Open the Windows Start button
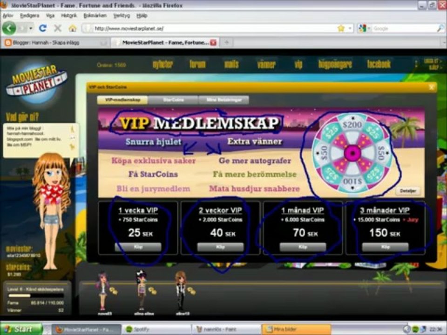This screenshot has height=335, width=447. pyautogui.click(x=22, y=329)
